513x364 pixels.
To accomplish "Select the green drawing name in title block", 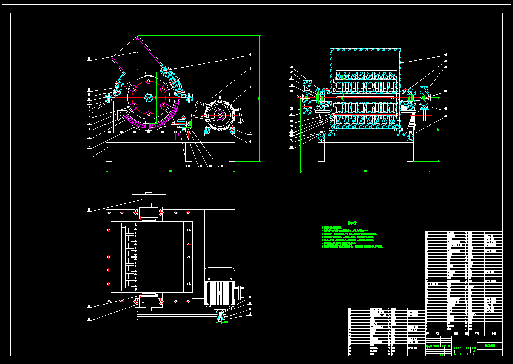I will 490,346.
